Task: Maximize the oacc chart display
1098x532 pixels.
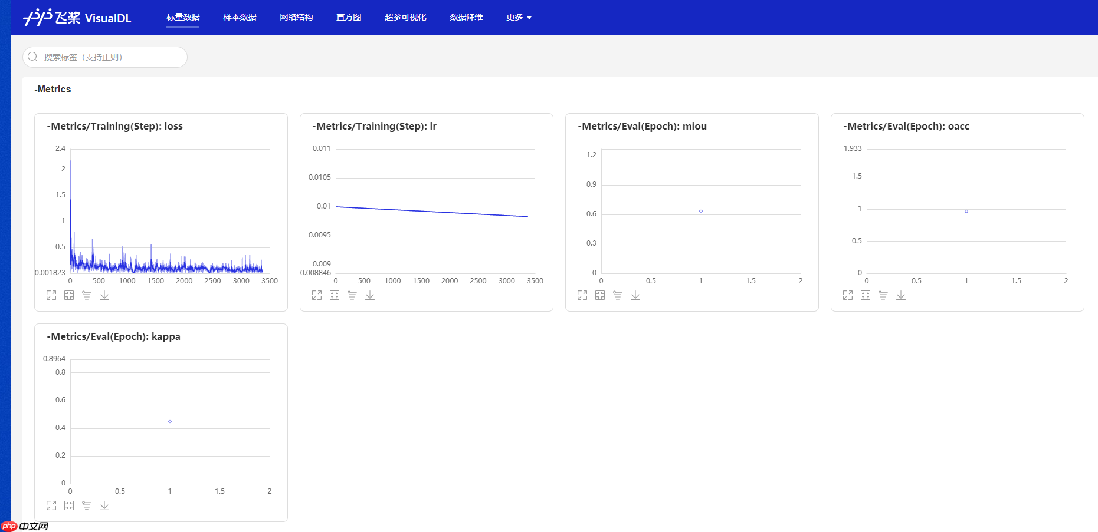Action: (x=848, y=295)
